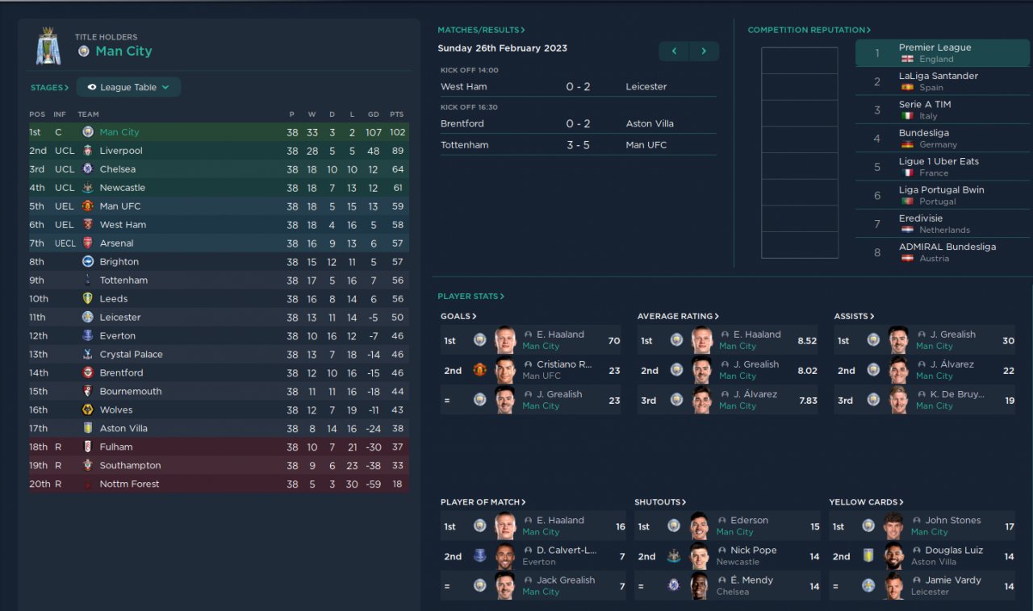Click Jamie Vardy's name in Yellow Cards
The image size is (1033, 611).
point(953,580)
